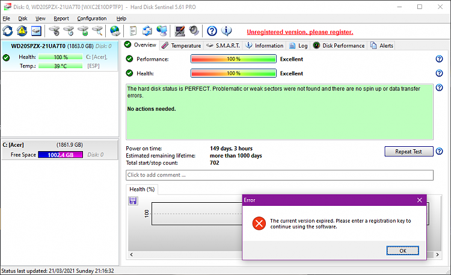Image resolution: width=451 pixels, height=275 pixels.
Task: Click the Performance 100 % progress bar
Action: (x=233, y=59)
